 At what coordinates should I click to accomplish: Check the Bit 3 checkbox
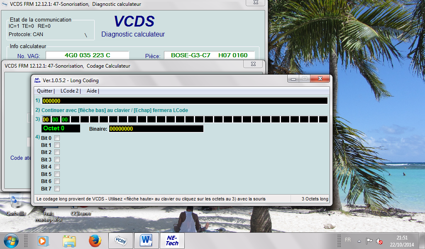[57, 160]
